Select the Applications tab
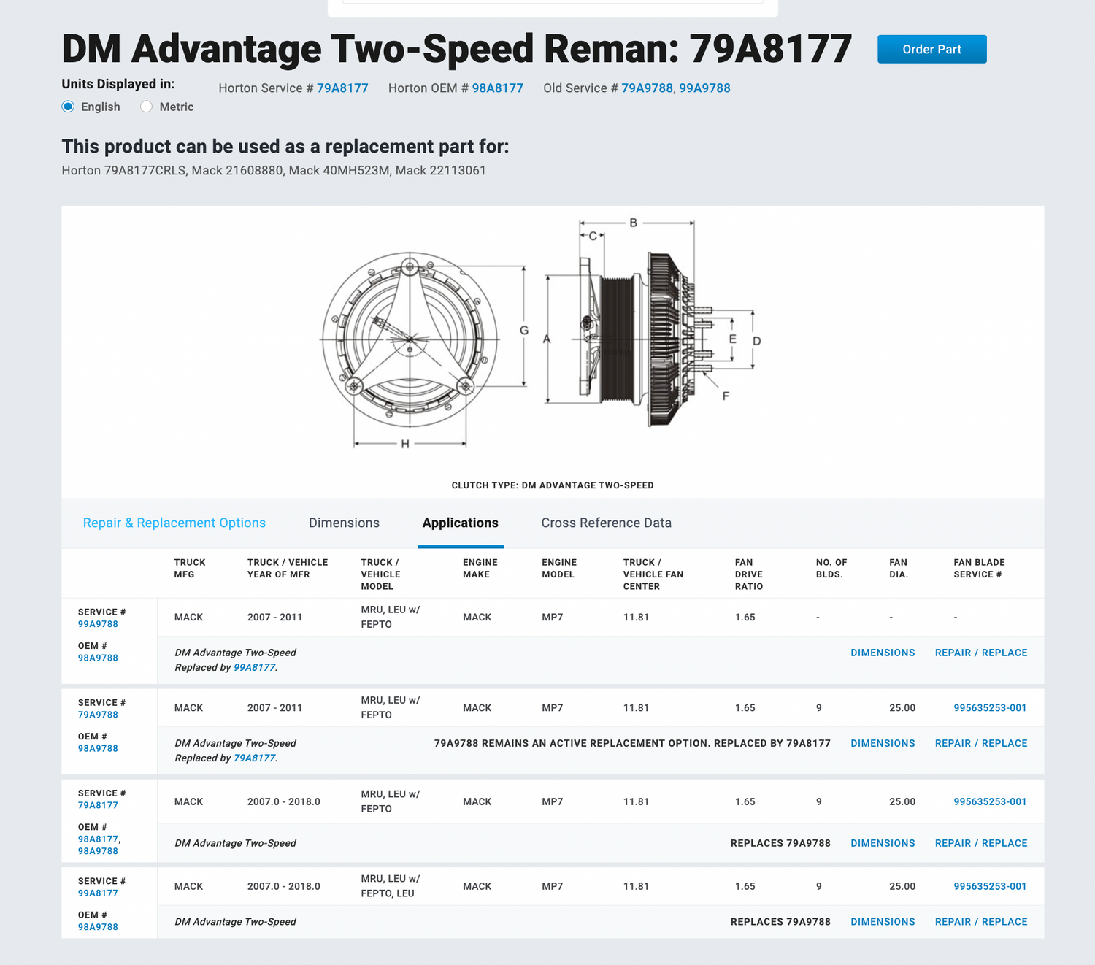The width and height of the screenshot is (1095, 965). 460,523
